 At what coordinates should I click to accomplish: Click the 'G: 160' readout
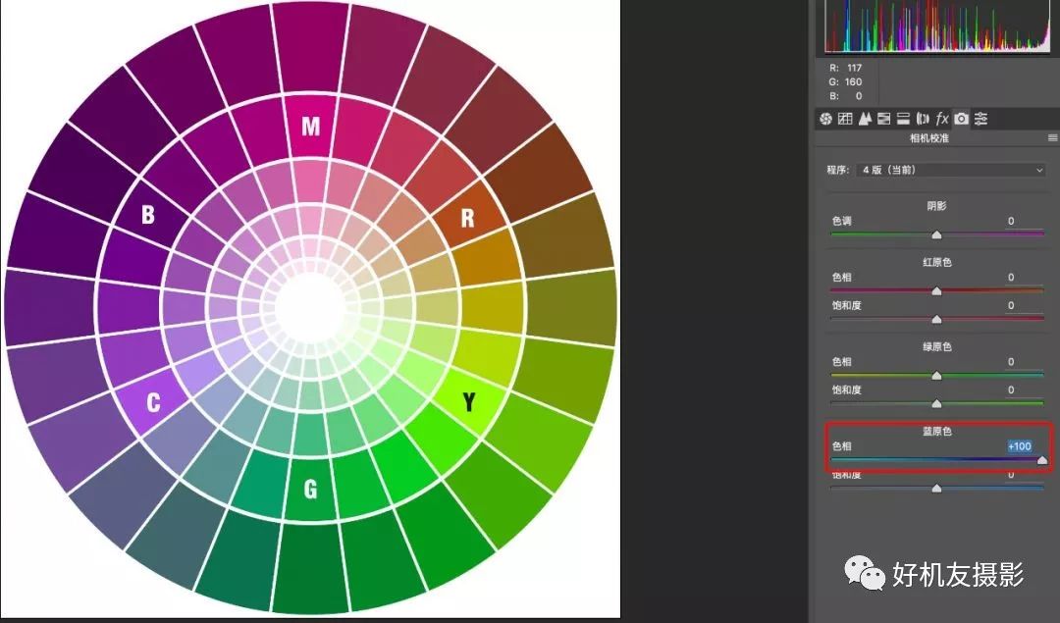pos(846,81)
